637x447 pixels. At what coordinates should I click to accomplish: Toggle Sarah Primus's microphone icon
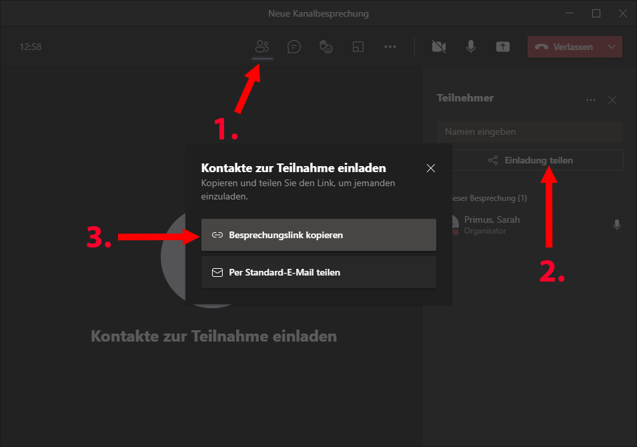(617, 225)
